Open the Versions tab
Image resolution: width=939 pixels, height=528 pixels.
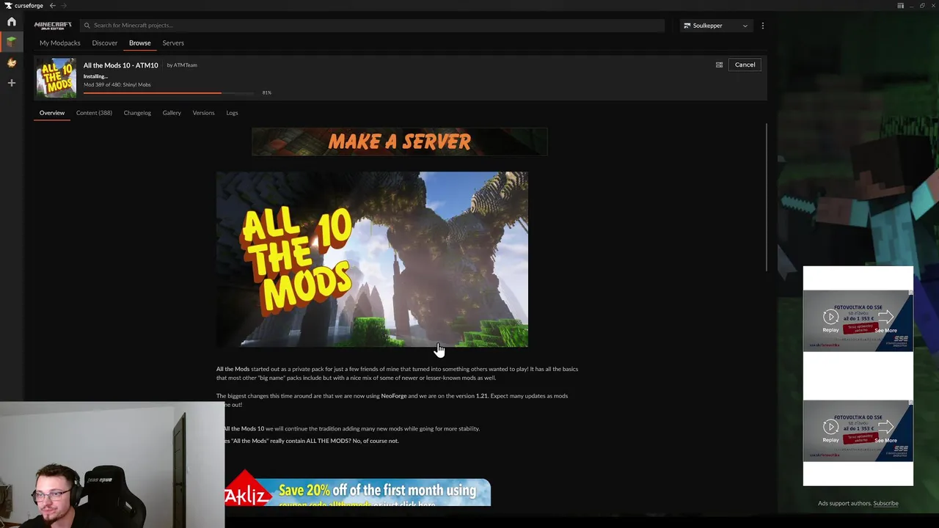[x=203, y=113]
